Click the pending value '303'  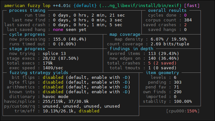coord(178,82)
